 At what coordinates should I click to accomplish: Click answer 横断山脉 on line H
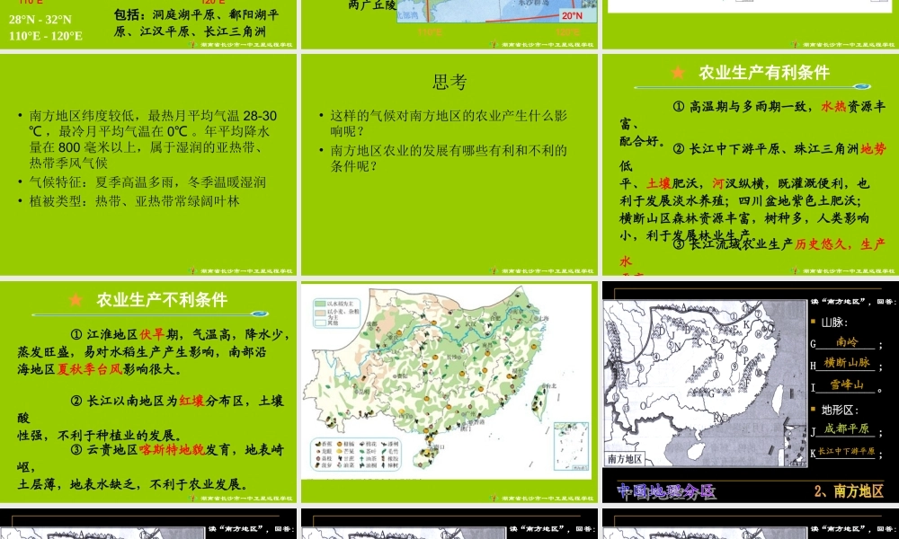pyautogui.click(x=847, y=363)
